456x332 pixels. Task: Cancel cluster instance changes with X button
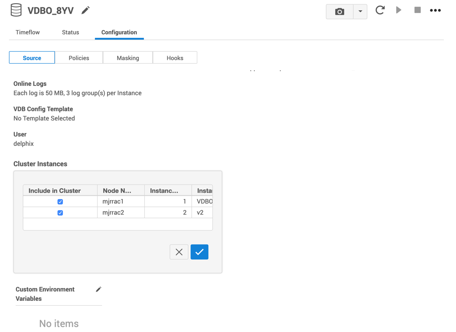pos(179,252)
